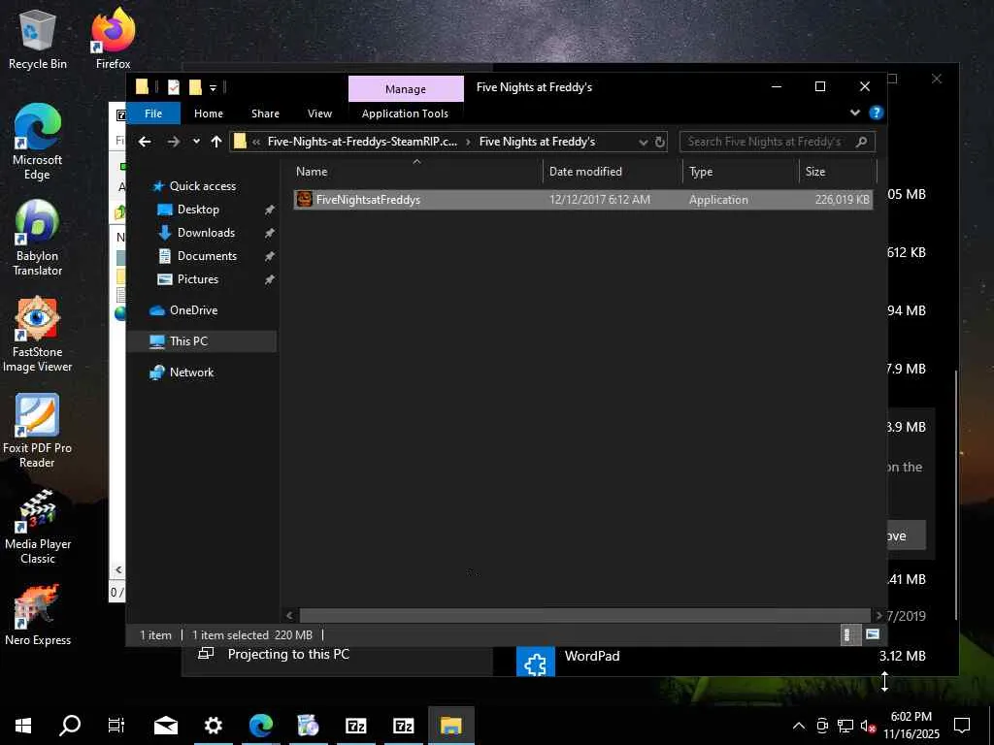Click the horizontal scrollbar in file list
Screen dimensions: 994x745
click(x=584, y=615)
